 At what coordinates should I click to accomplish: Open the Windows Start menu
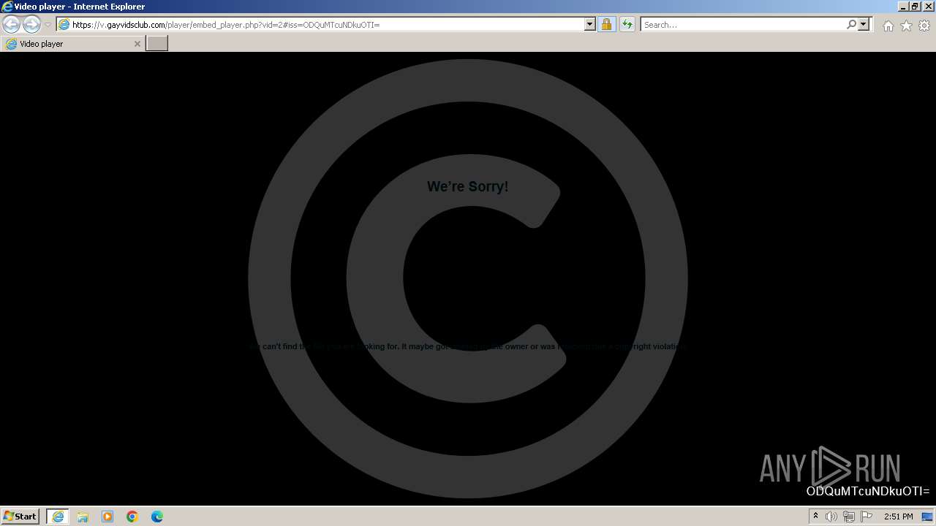tap(20, 517)
